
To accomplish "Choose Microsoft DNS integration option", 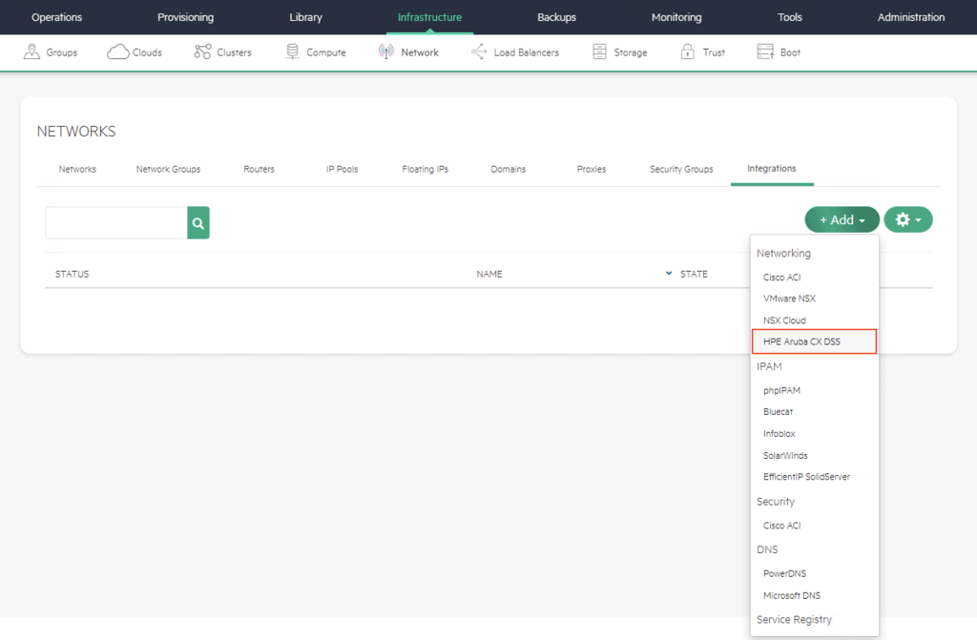I will click(x=791, y=595).
